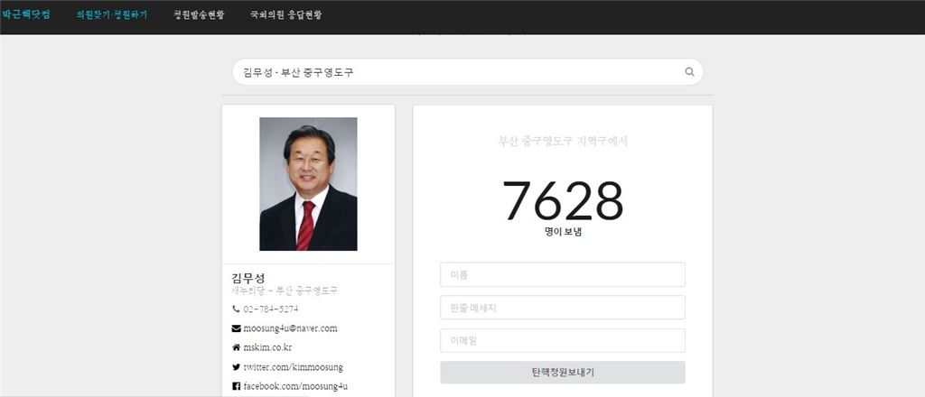This screenshot has height=397, width=925.
Task: Click the portrait photo of 김무성
Action: coord(308,184)
